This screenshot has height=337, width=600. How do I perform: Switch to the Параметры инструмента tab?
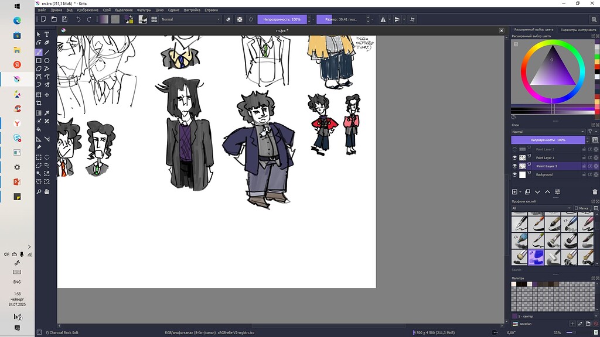578,29
